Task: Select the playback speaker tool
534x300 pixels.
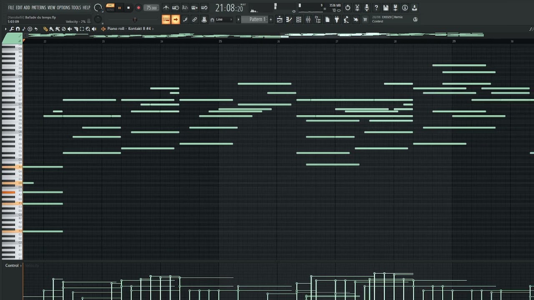Action: coord(94,29)
